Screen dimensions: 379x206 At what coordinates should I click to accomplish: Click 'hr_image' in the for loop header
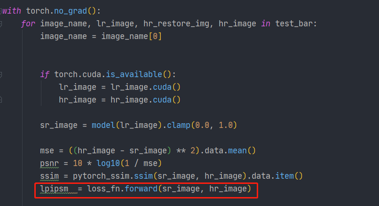(237, 24)
